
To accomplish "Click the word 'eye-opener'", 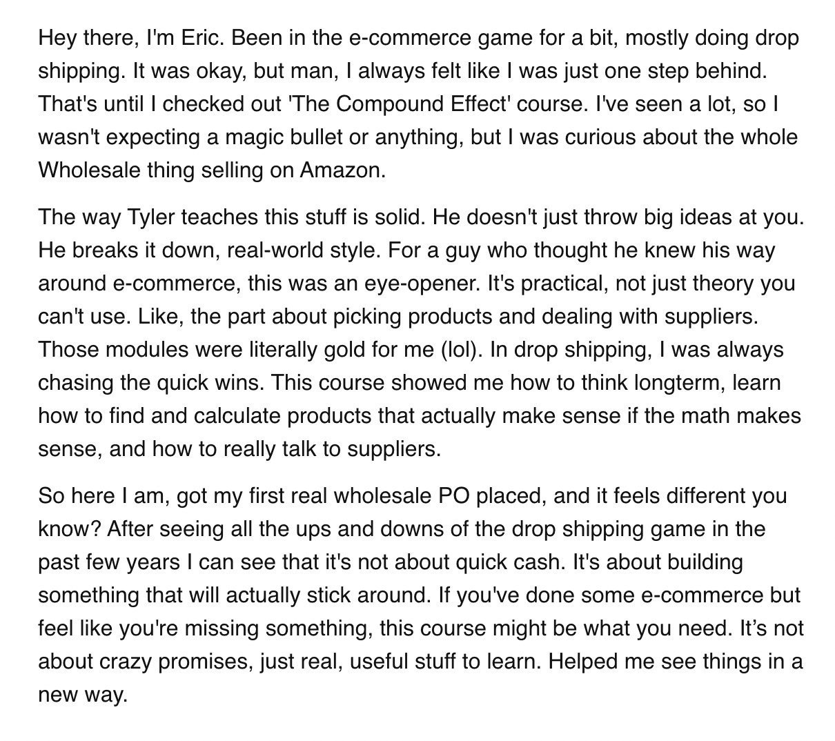I will point(421,283).
